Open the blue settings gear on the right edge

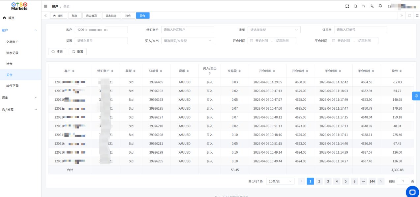(x=416, y=96)
